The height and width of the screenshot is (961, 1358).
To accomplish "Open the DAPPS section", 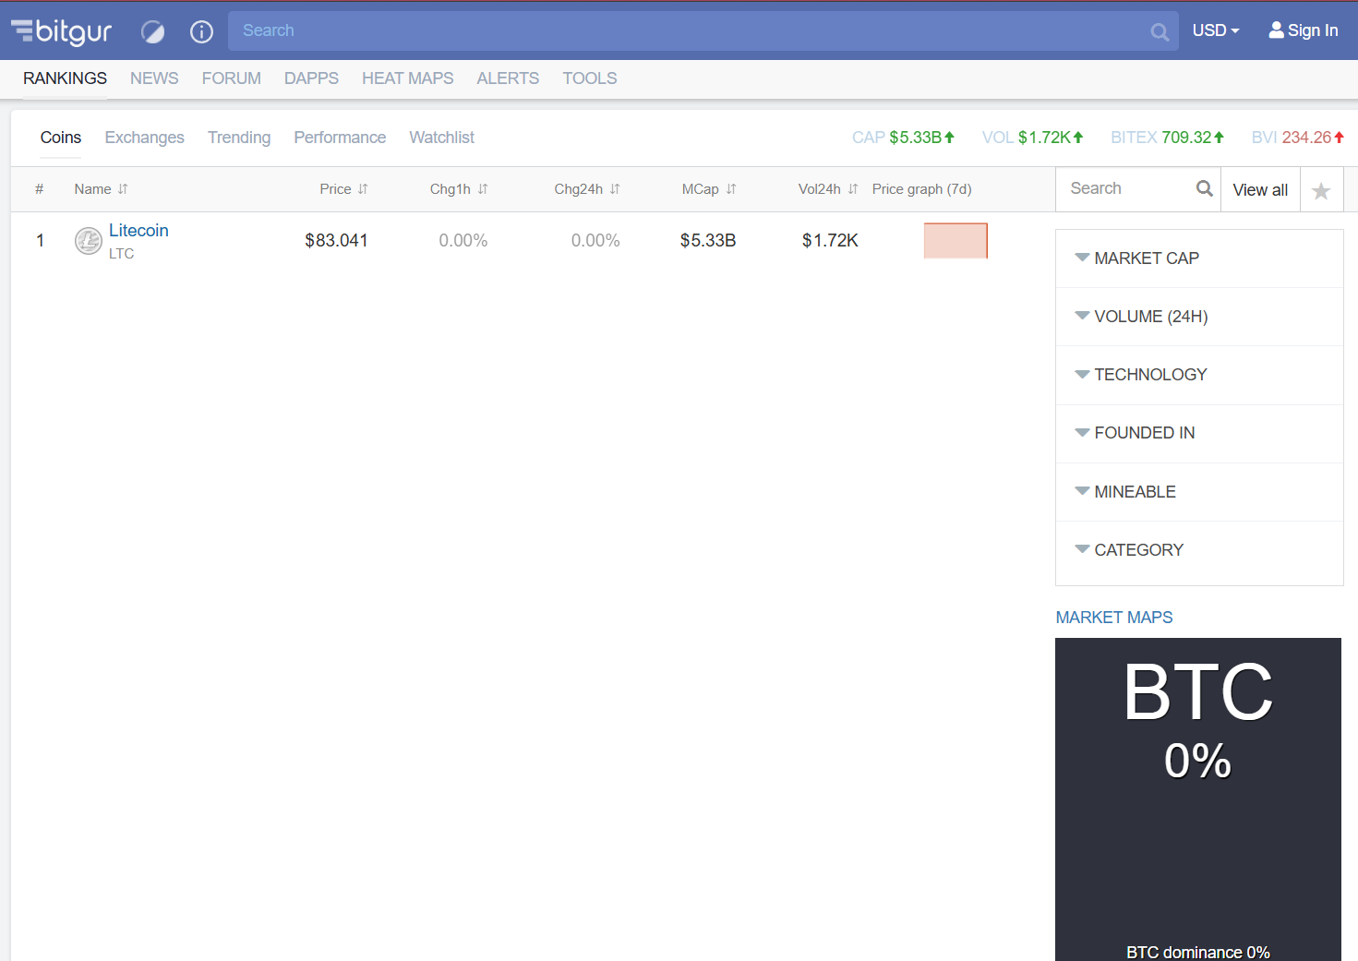I will click(x=311, y=78).
